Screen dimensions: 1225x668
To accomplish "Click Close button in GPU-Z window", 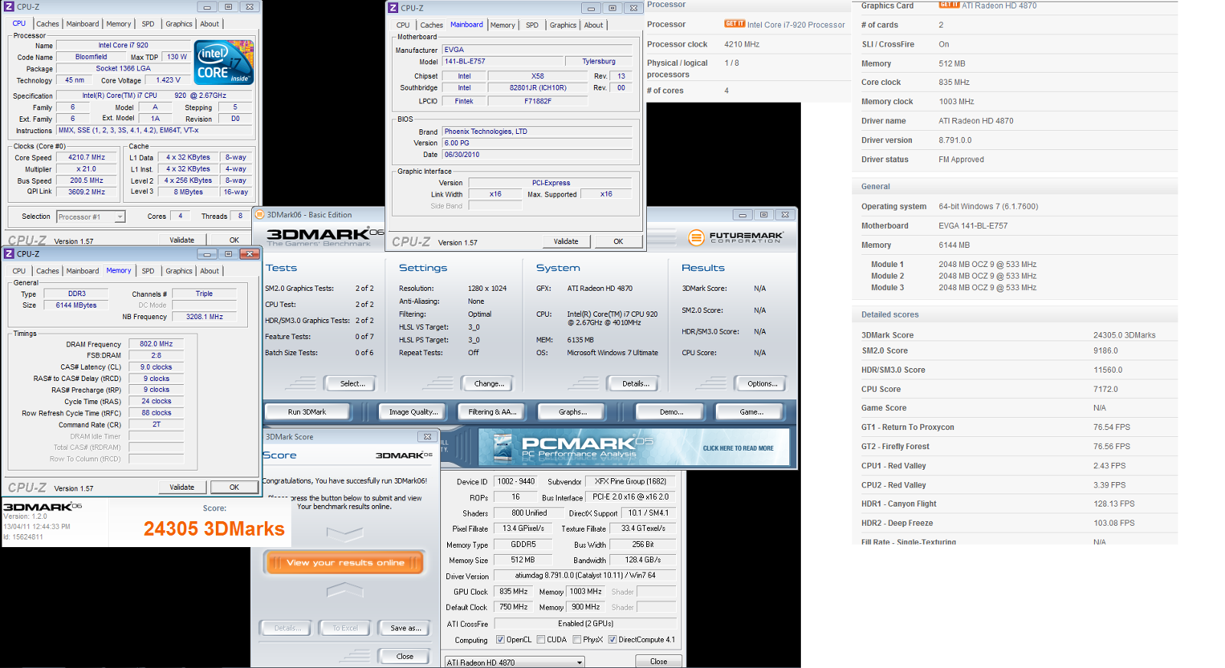I will point(658,661).
